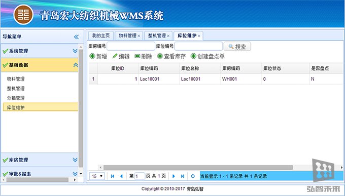Click the 编辑 edit pencil button
This screenshot has height=196, width=345.
[x=121, y=57]
